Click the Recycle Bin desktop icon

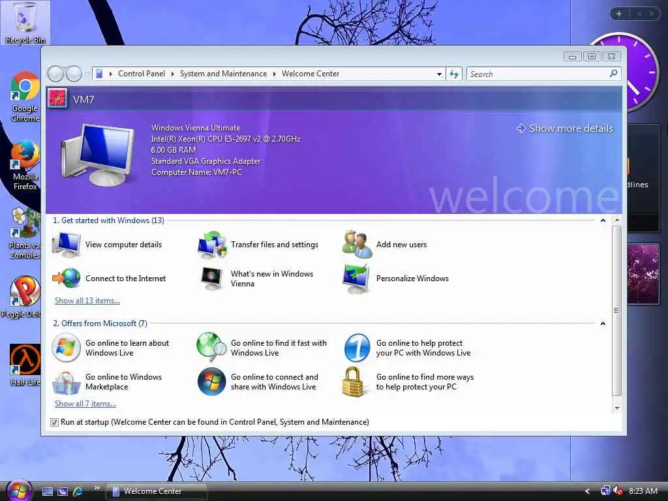tap(25, 23)
